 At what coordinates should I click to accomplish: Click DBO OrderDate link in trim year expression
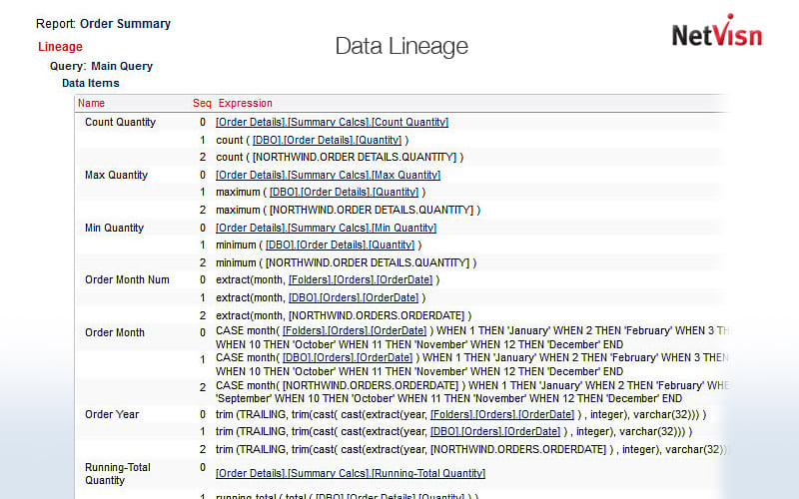tap(494, 431)
